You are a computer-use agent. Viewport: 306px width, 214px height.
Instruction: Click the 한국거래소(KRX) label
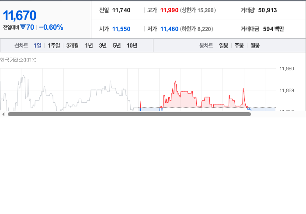(18, 60)
